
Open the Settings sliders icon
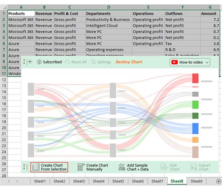(93, 62)
